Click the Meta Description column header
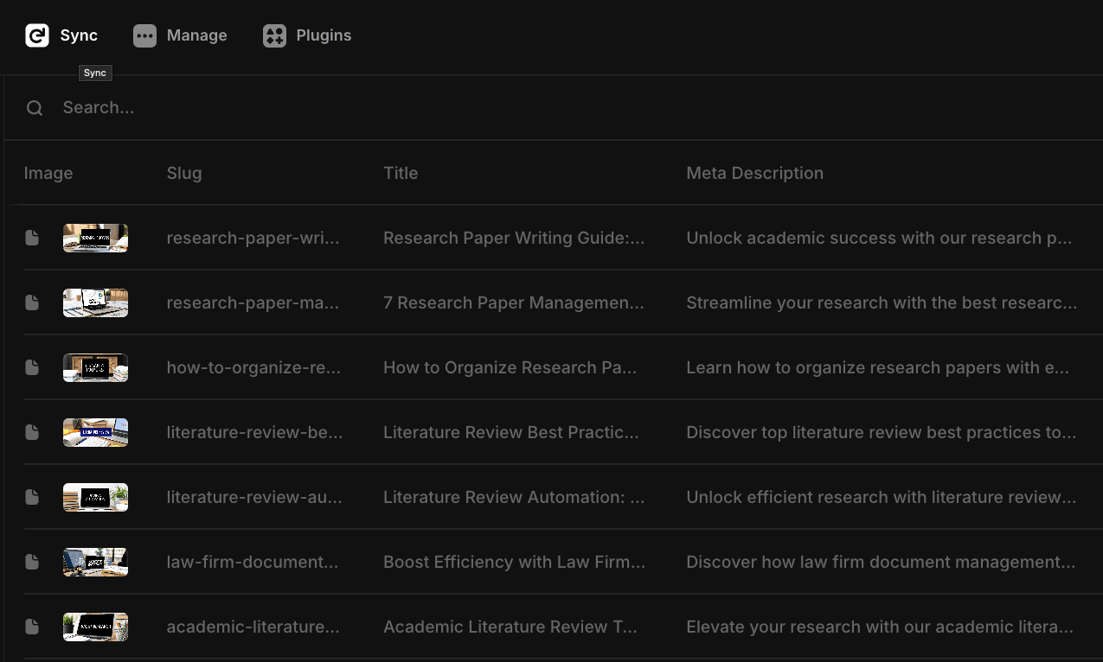The width and height of the screenshot is (1103, 662). [754, 173]
